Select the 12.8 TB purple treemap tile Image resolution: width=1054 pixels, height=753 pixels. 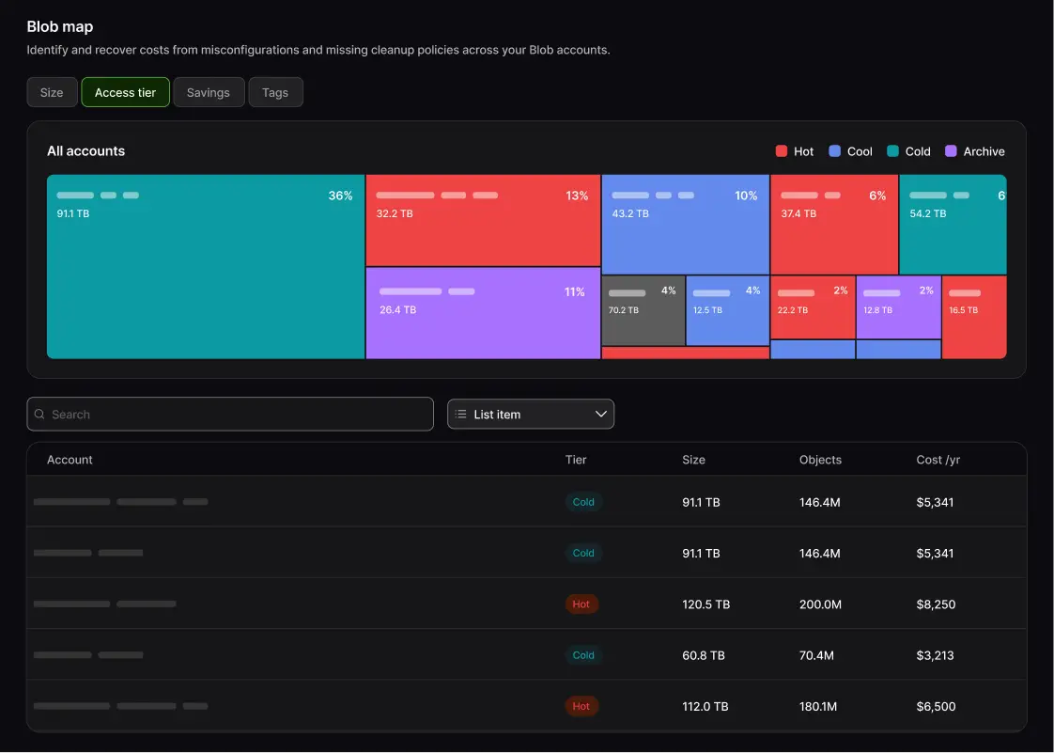pyautogui.click(x=899, y=307)
